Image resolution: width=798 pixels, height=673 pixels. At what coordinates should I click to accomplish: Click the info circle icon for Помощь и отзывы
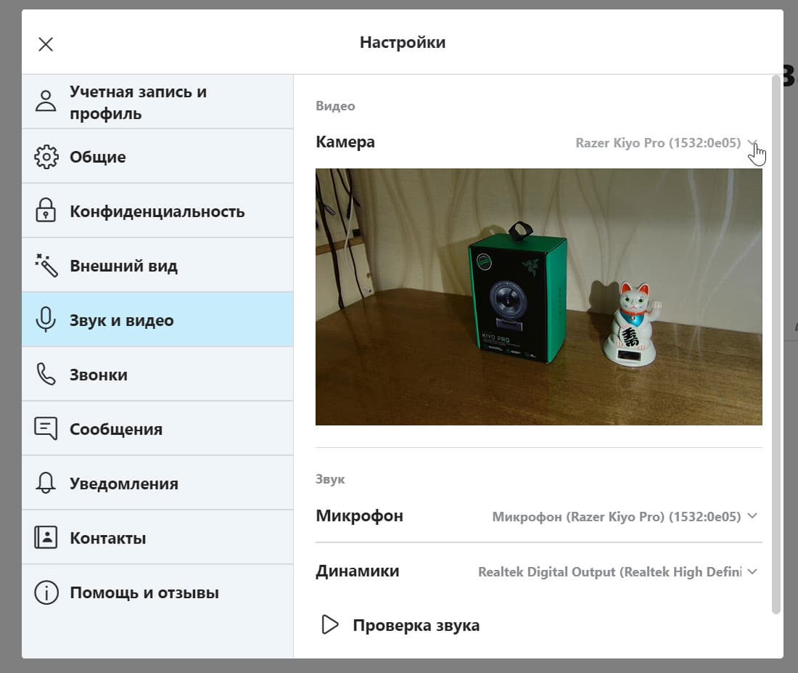click(46, 592)
